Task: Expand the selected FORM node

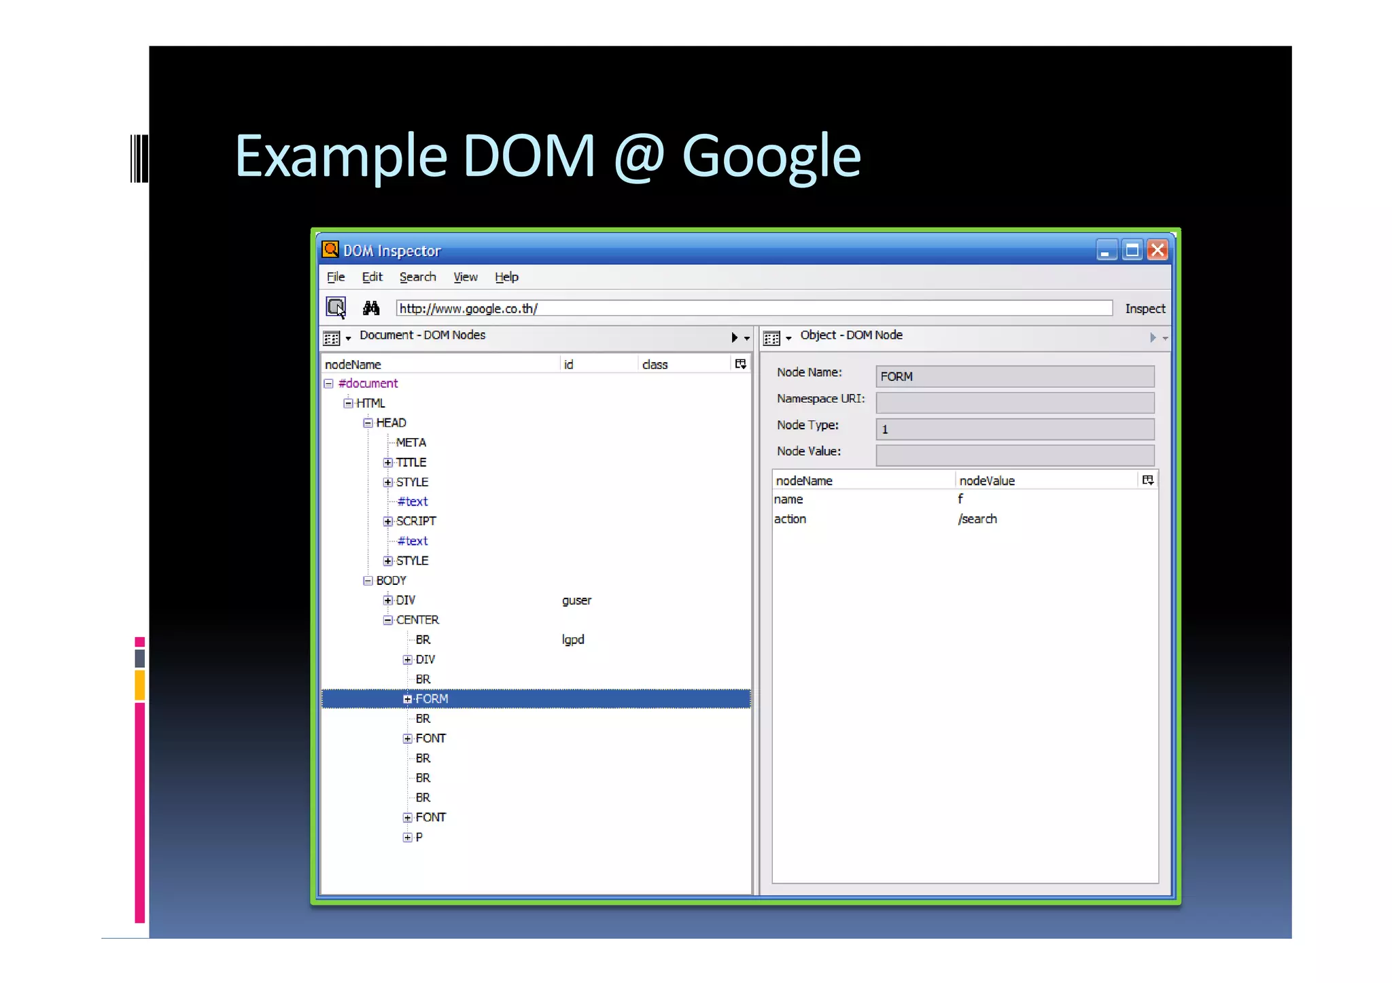Action: click(x=407, y=699)
